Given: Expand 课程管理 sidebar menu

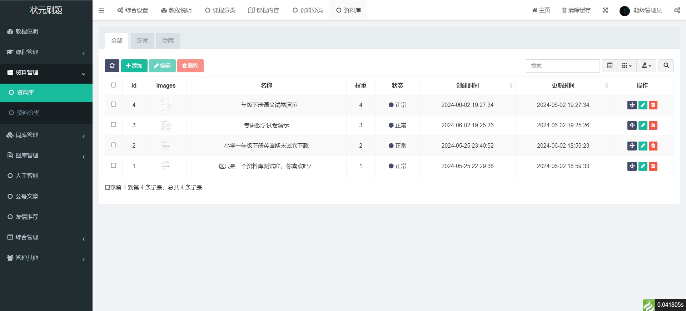Looking at the screenshot, I should coord(46,52).
